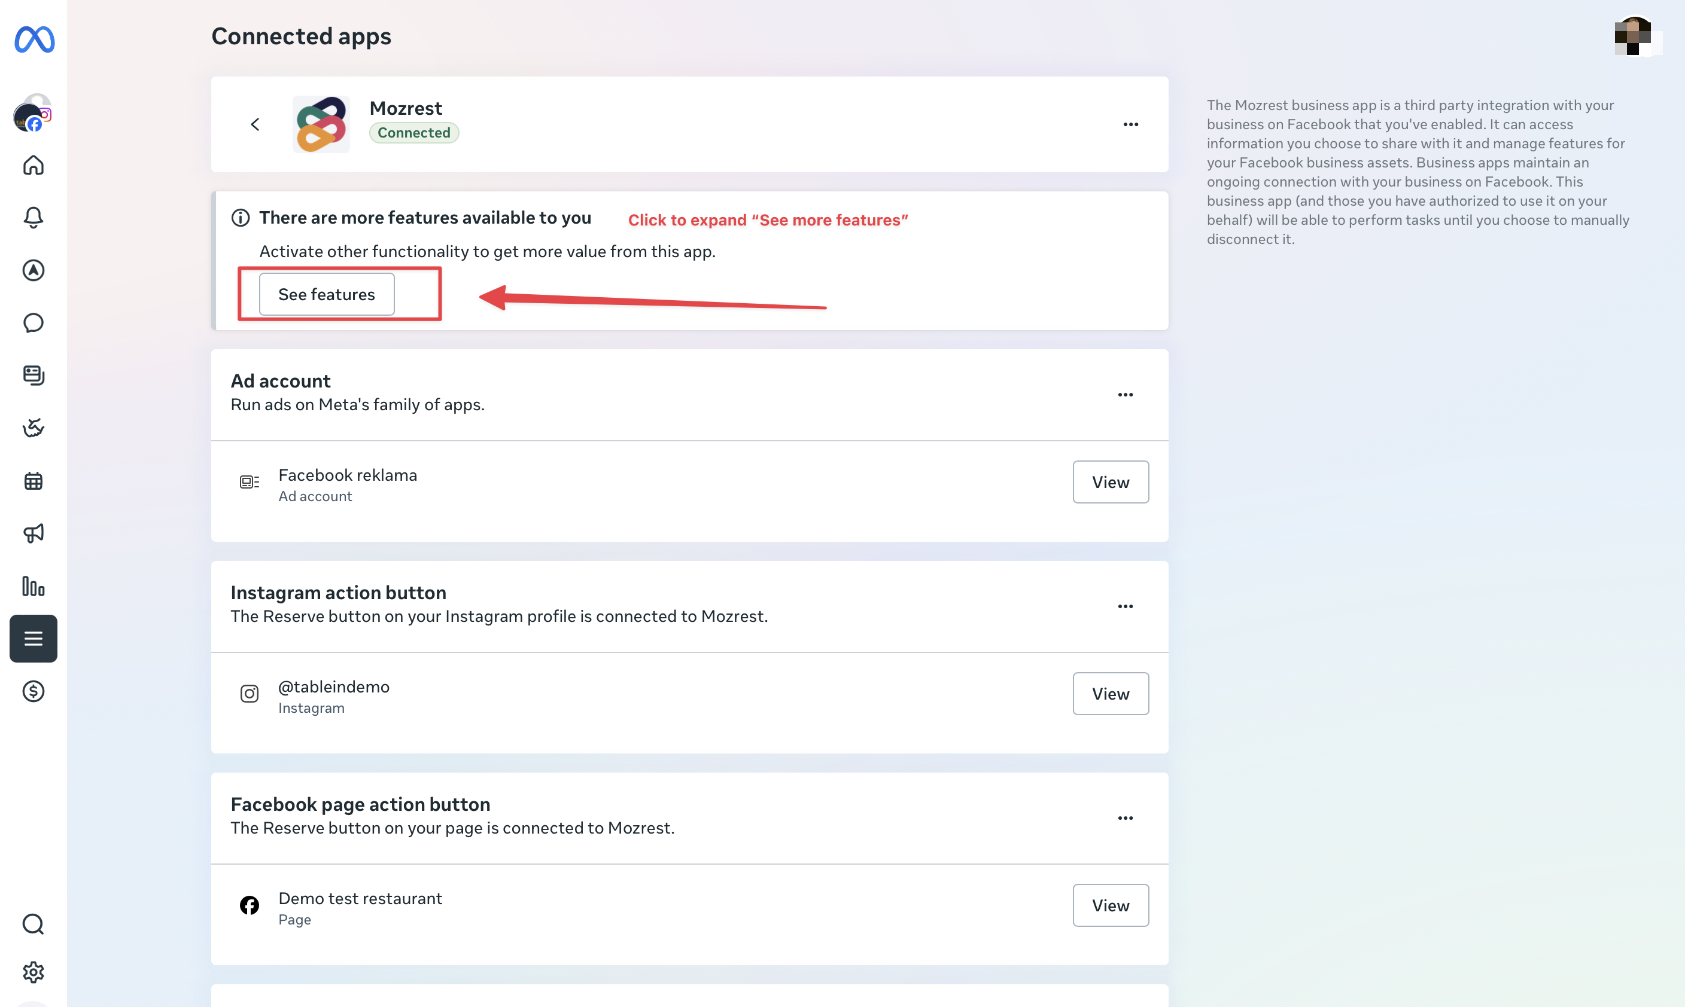This screenshot has height=1007, width=1685.
Task: Open Content posts icon in sidebar
Action: click(34, 376)
